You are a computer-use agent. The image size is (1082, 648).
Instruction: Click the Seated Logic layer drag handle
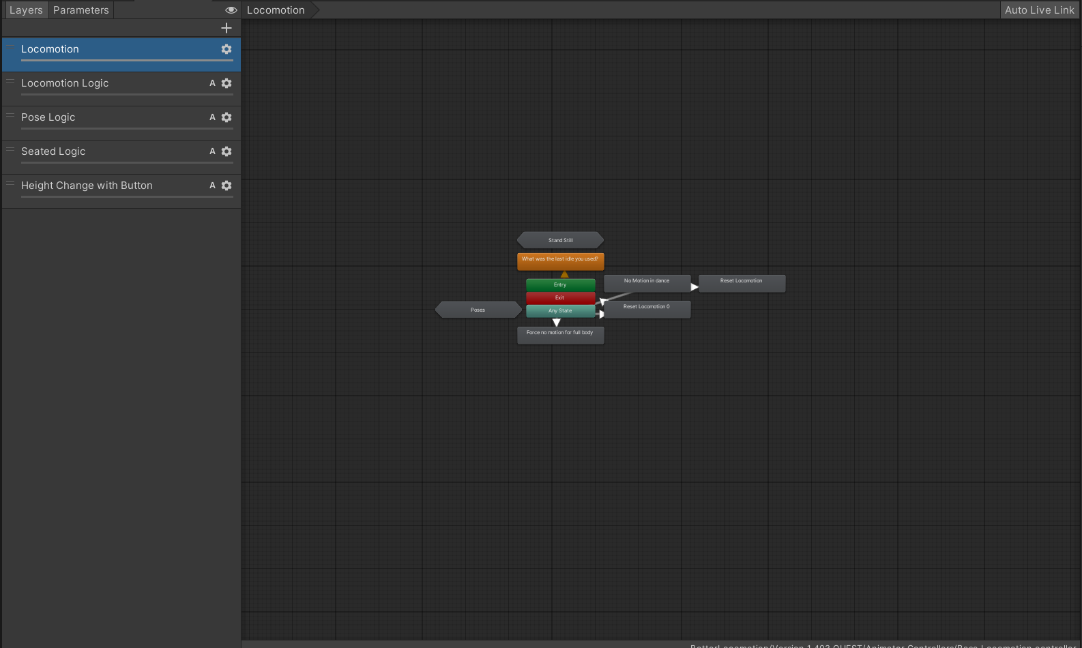click(10, 149)
